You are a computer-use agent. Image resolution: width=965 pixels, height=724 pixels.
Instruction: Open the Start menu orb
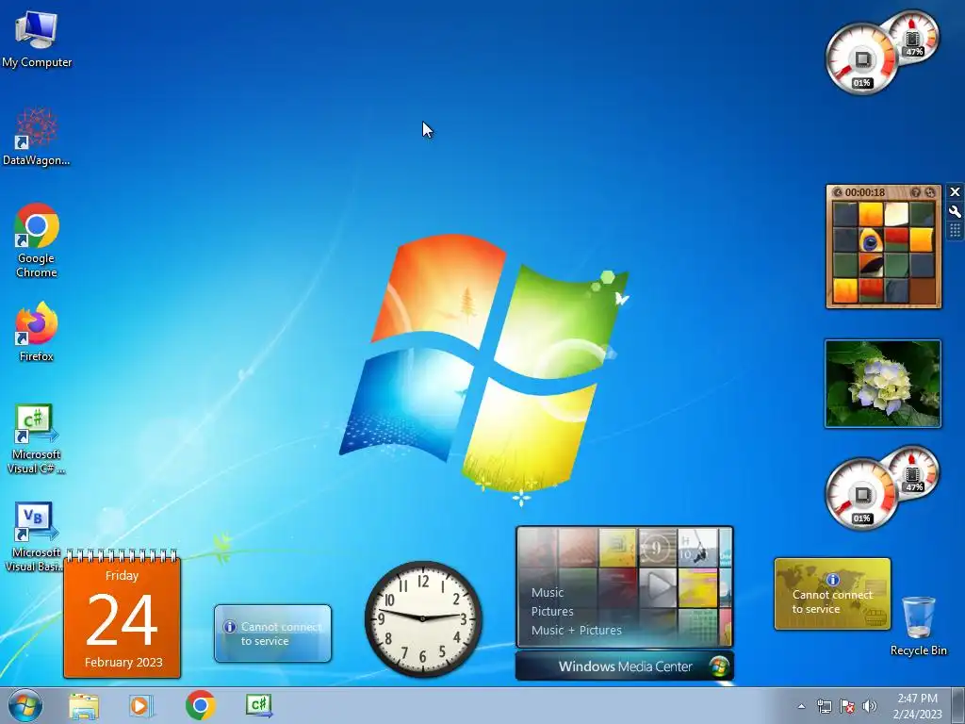(x=25, y=705)
